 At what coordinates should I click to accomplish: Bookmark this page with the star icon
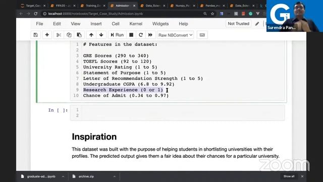212,14
